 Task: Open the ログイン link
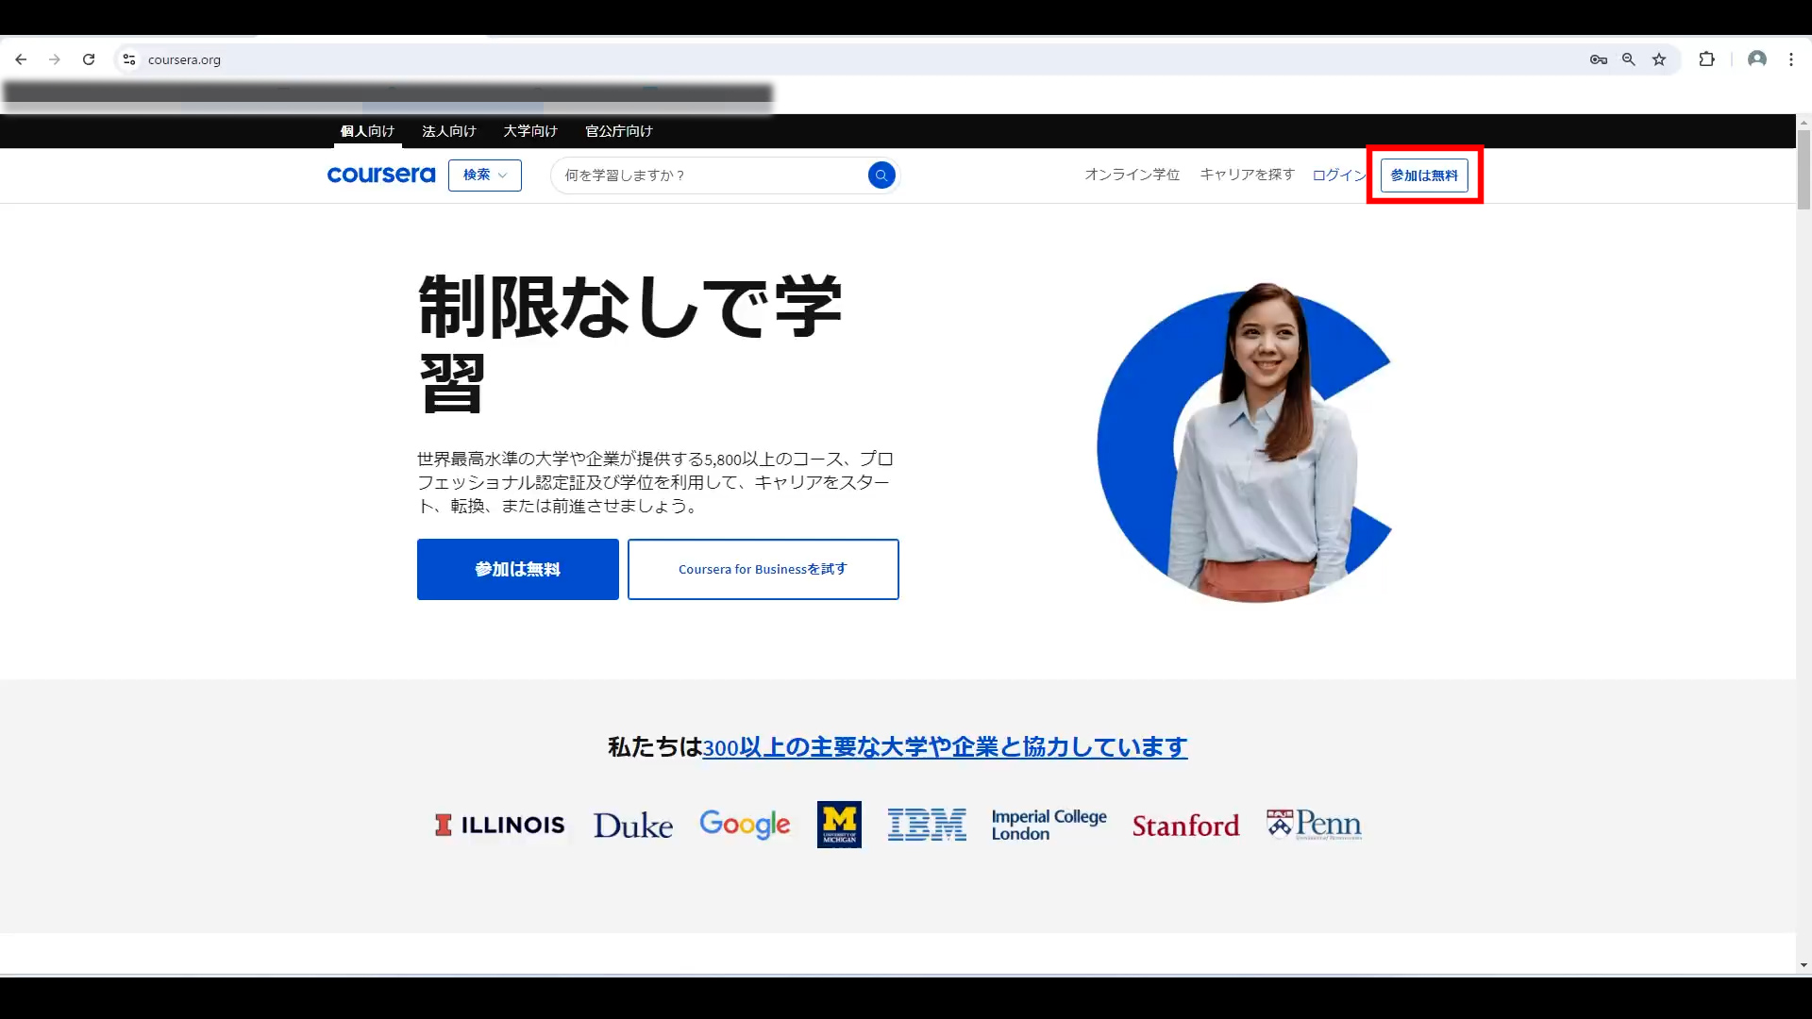point(1337,175)
